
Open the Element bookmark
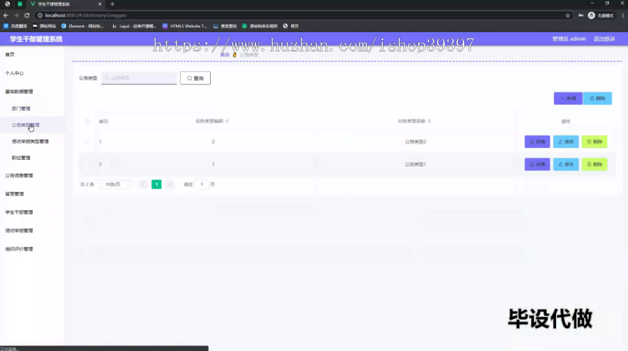pos(82,26)
